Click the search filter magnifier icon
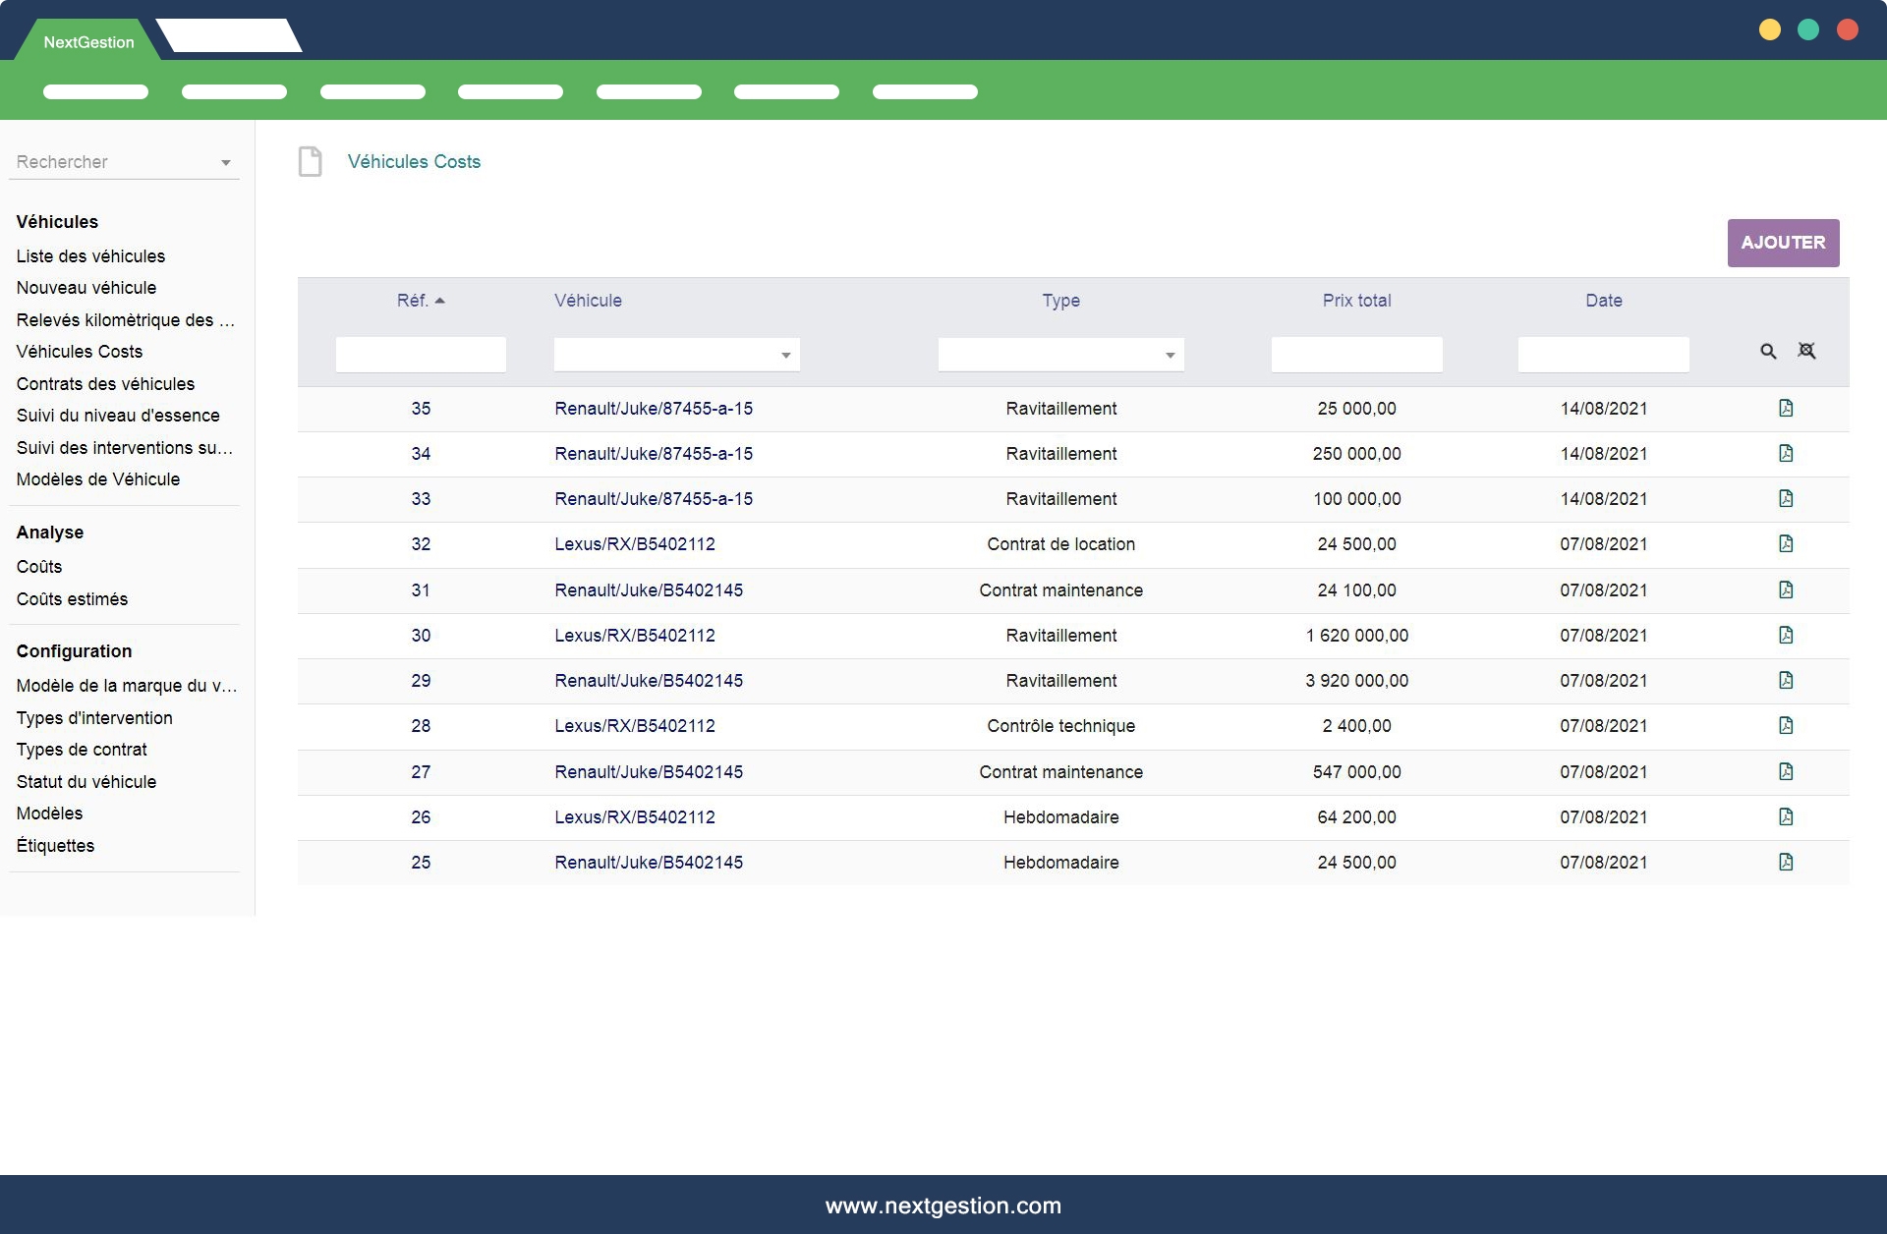The image size is (1887, 1234). (1768, 352)
